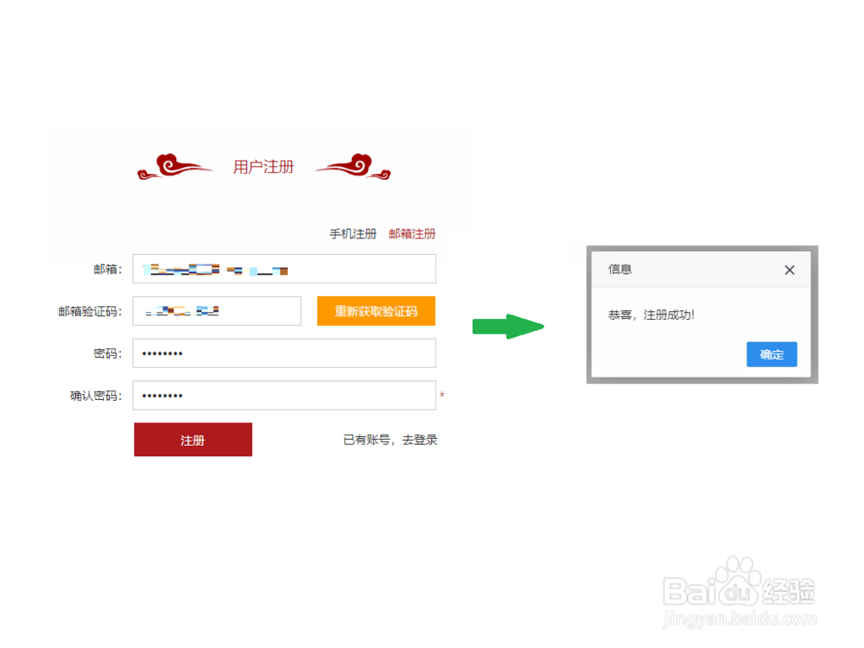
Task: Click the 确认密码 password field
Action: [283, 395]
